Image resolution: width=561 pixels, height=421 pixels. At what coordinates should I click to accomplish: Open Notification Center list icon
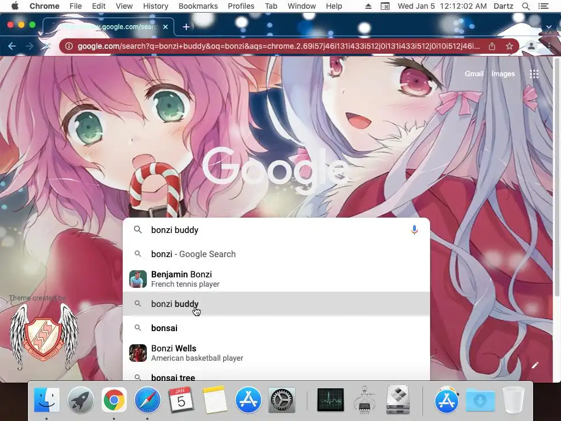point(543,6)
